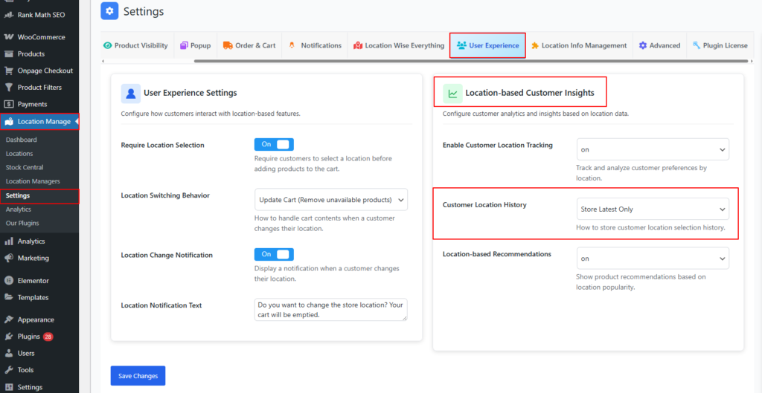
Task: Click the Notifications bell icon
Action: 292,45
